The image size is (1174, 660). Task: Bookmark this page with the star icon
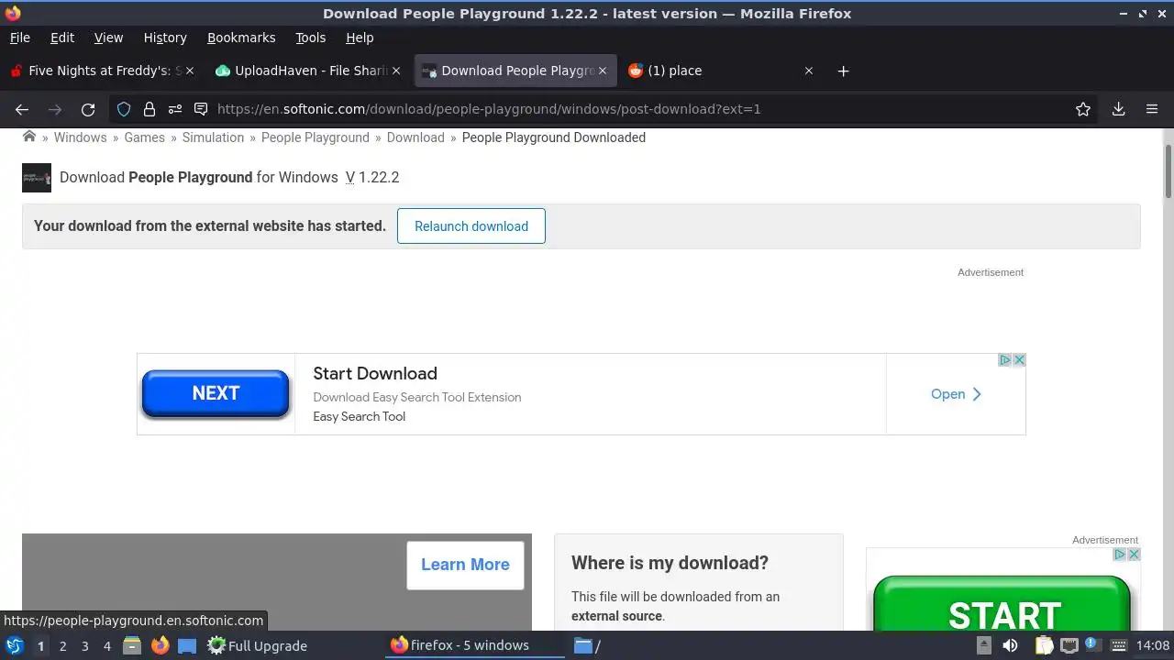(1083, 109)
